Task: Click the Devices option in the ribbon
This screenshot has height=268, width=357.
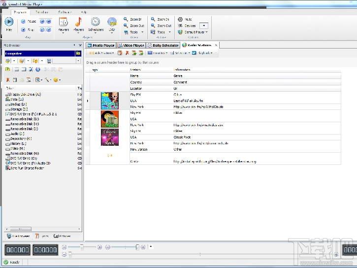Action: (187, 26)
